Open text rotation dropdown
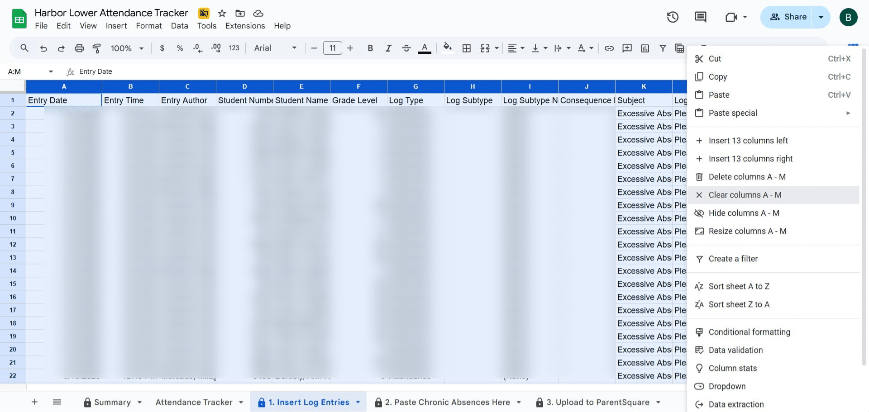869x412 pixels. [x=586, y=48]
